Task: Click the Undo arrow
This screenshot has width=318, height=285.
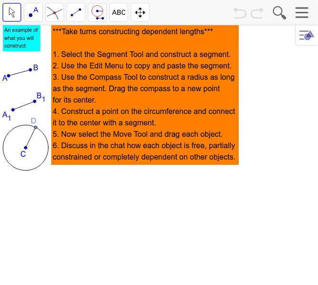Action: click(x=240, y=13)
